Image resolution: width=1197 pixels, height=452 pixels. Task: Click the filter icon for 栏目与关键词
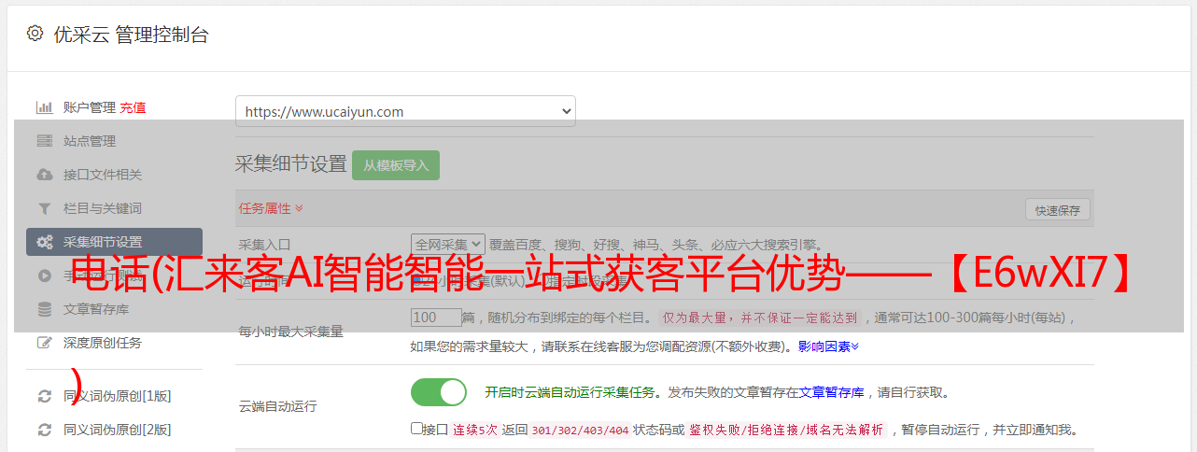pos(44,208)
